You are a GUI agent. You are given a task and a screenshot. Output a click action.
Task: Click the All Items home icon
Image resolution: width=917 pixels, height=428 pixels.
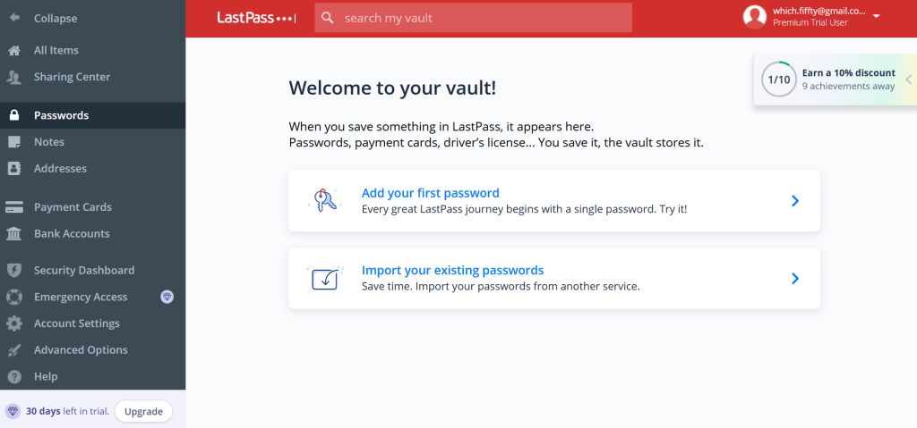pyautogui.click(x=14, y=51)
